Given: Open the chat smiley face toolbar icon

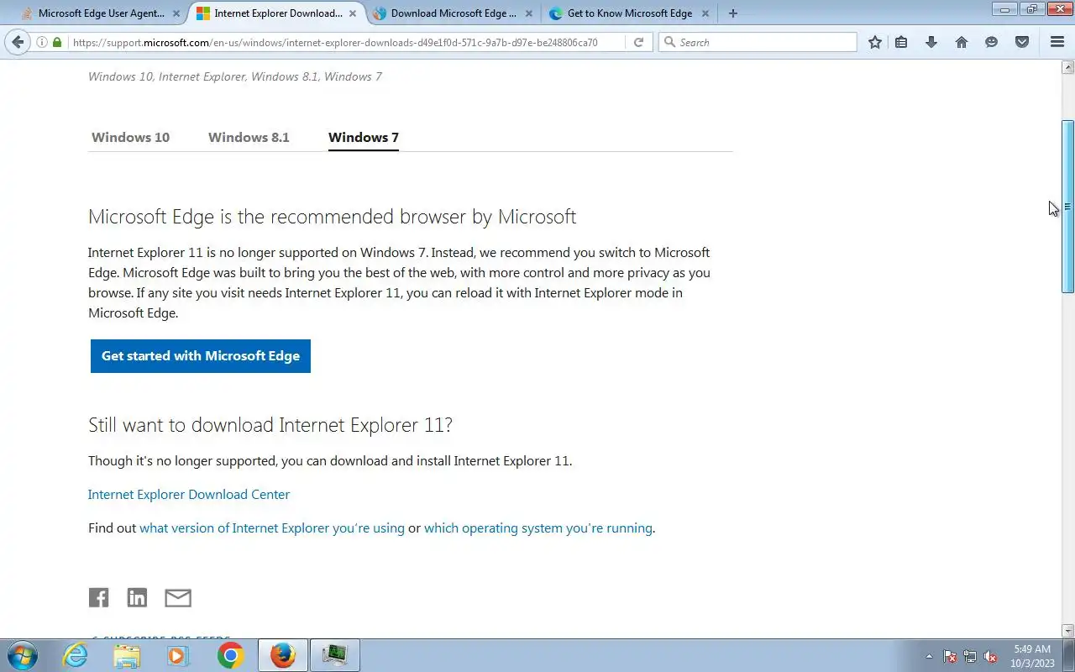Looking at the screenshot, I should click(992, 42).
